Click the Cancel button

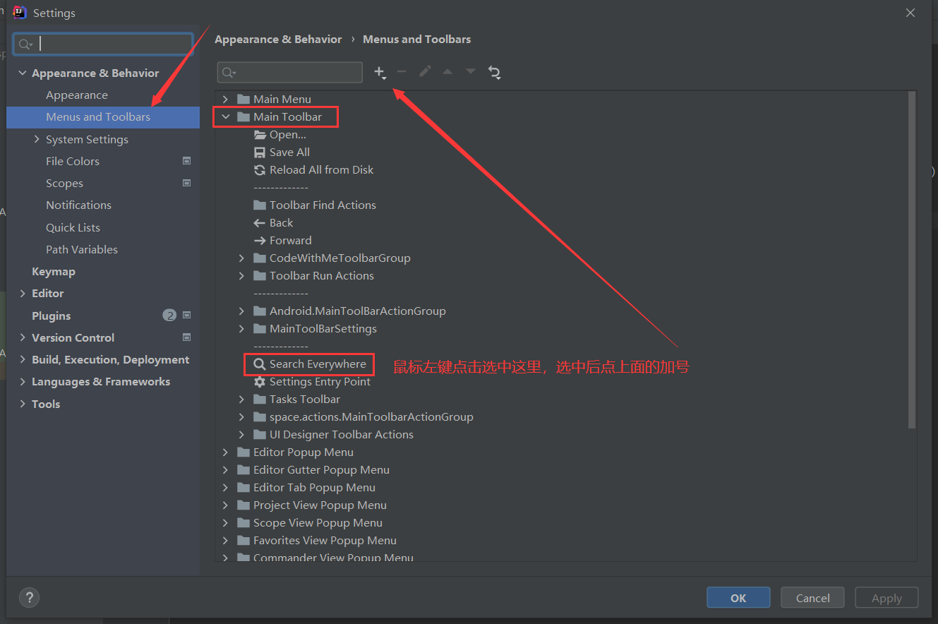(x=813, y=598)
